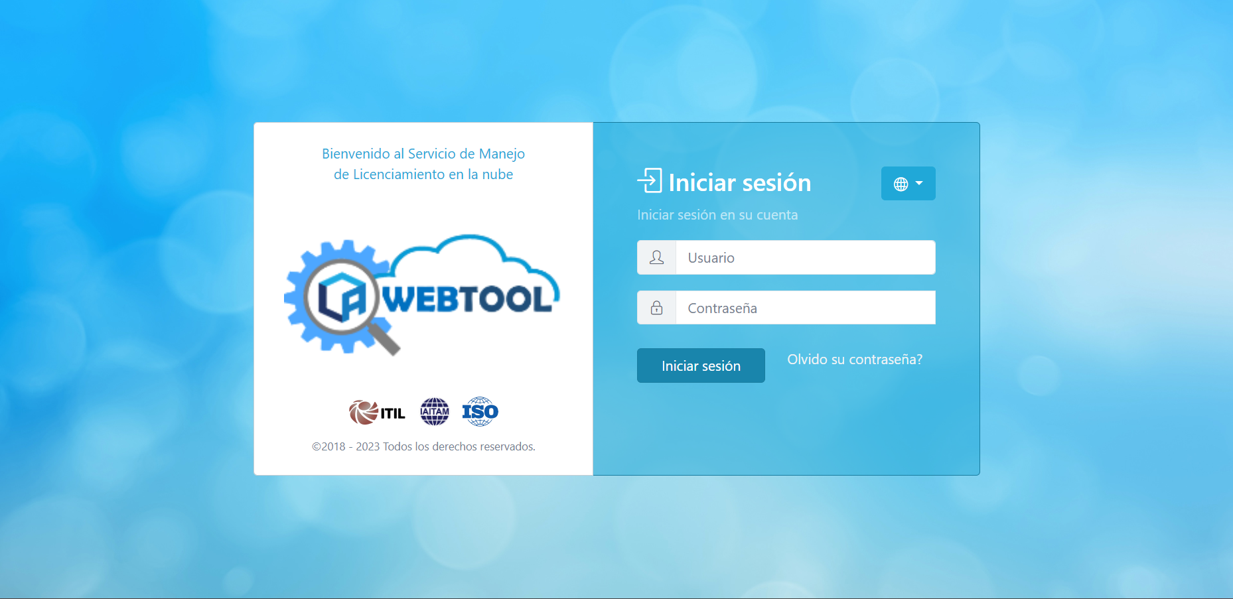Screen dimensions: 1233x599
Task: Click the globe icon in the language button
Action: [901, 184]
